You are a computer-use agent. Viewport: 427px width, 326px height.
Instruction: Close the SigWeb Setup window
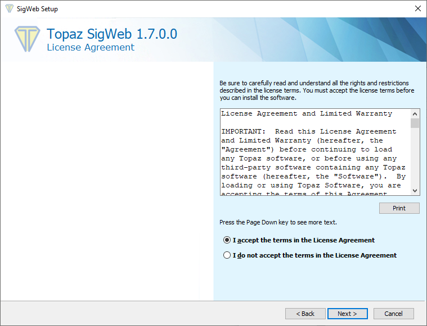[417, 9]
